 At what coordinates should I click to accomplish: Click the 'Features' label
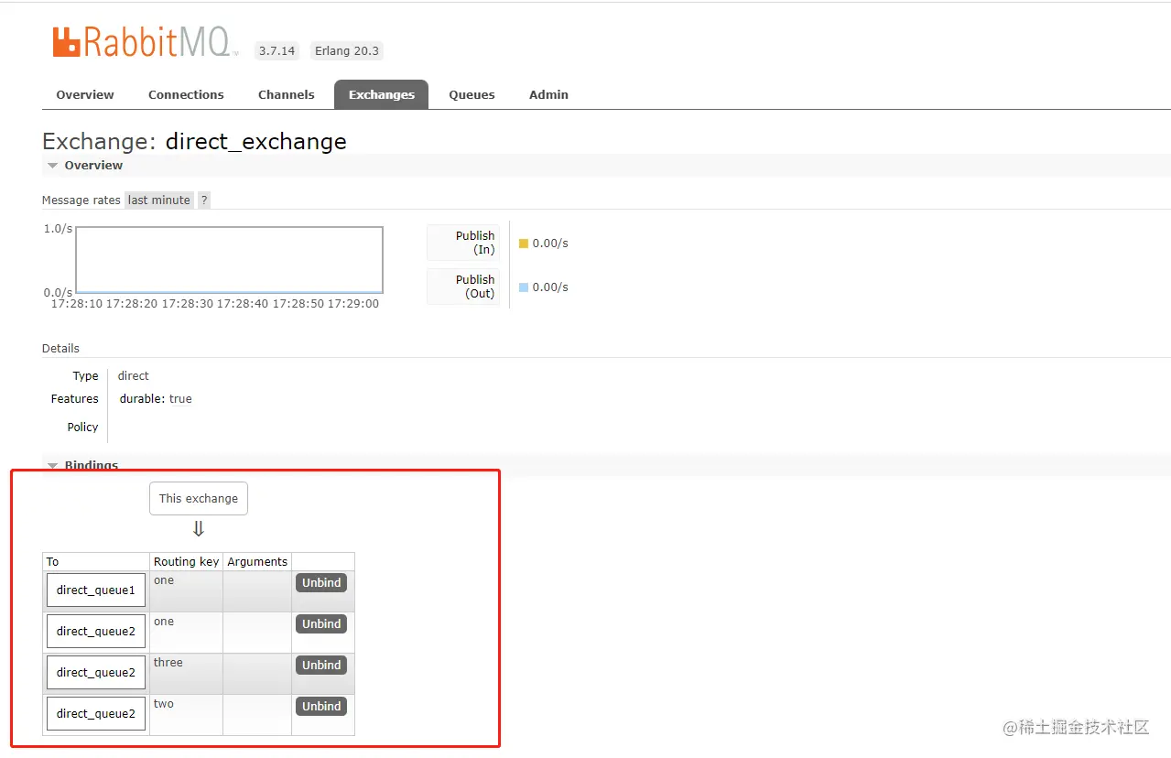75,399
